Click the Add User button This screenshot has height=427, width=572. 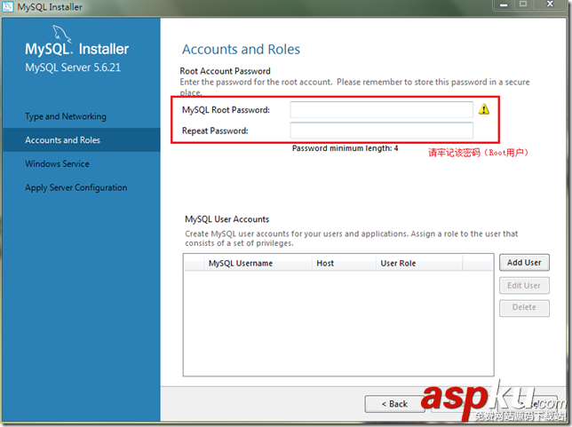click(x=524, y=263)
